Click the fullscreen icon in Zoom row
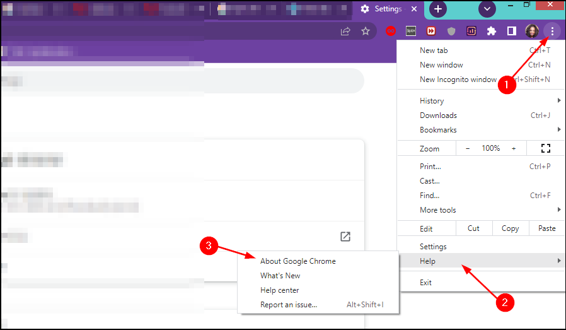This screenshot has height=330, width=566. (x=546, y=148)
